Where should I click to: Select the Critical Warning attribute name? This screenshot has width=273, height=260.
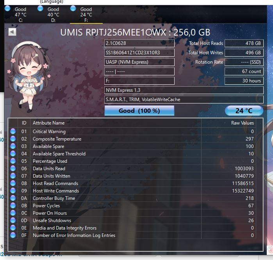(49, 132)
